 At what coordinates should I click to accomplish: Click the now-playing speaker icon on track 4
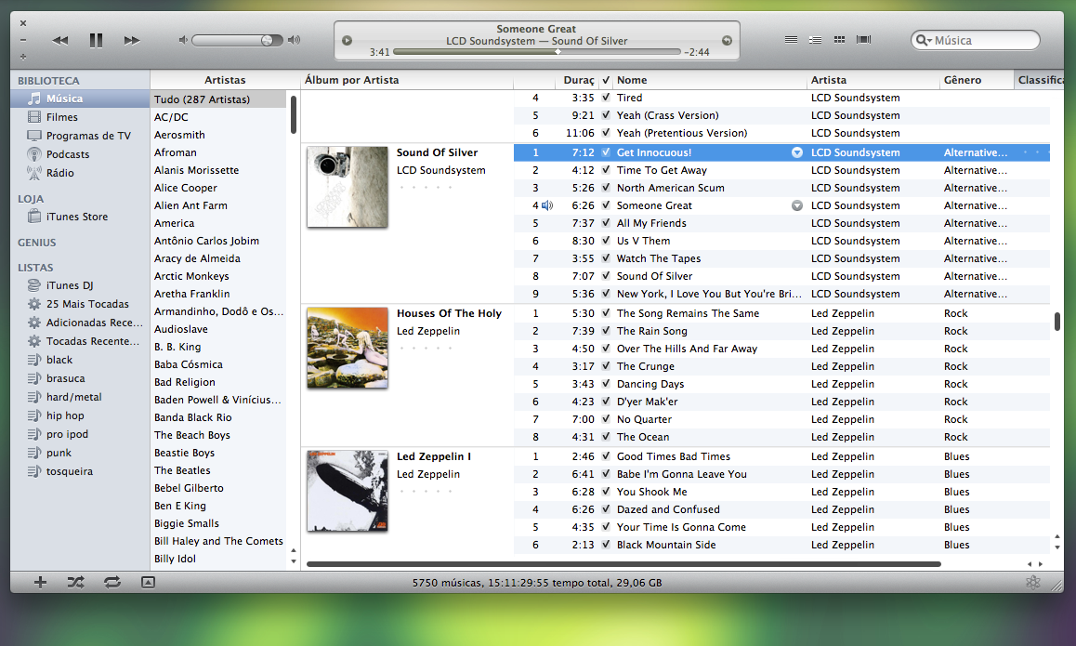click(547, 205)
